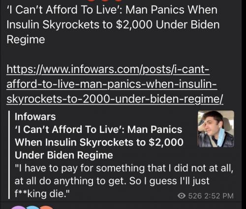Click the URL line ending in 'biden-regime/'

coord(115,99)
